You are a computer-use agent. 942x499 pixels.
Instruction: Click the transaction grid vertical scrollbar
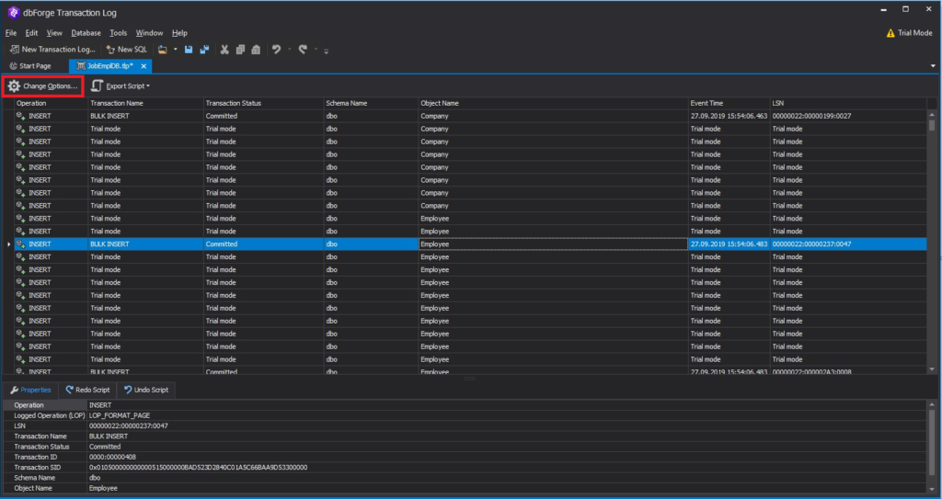933,240
